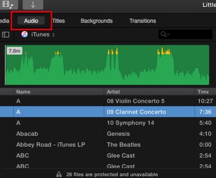Switch to the Backgrounds tab
This screenshot has width=216, height=178.
click(96, 21)
